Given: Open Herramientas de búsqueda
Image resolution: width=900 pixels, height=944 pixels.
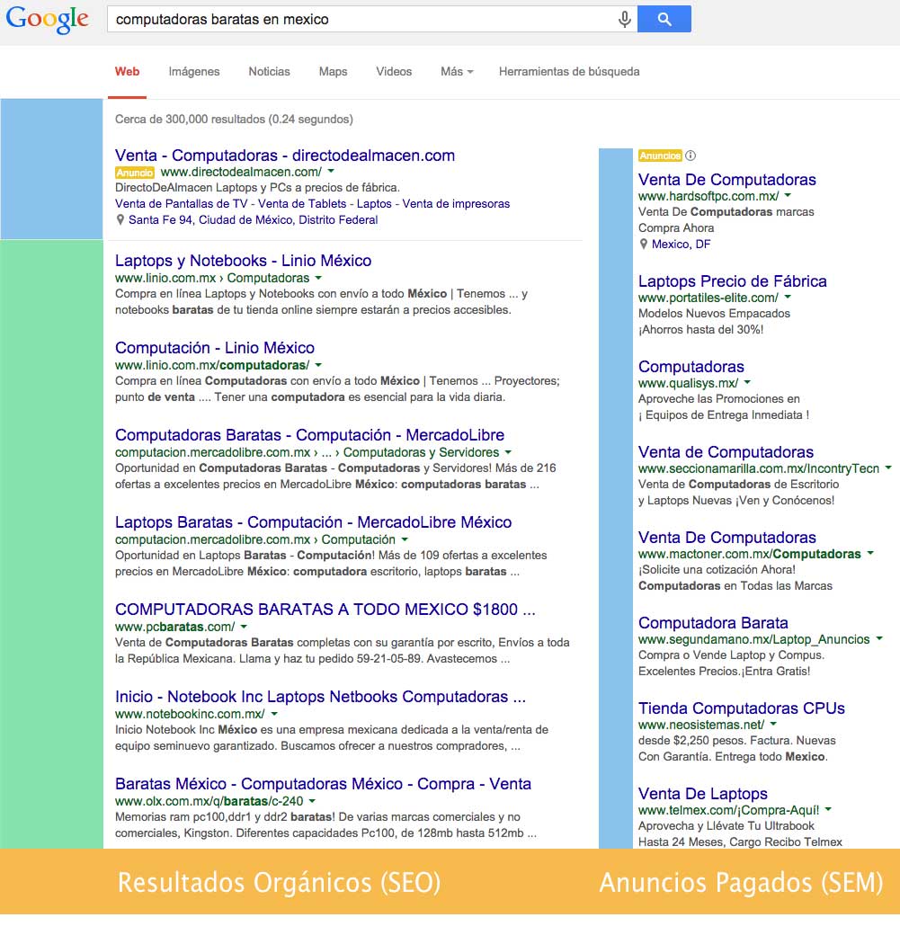Looking at the screenshot, I should [x=569, y=72].
